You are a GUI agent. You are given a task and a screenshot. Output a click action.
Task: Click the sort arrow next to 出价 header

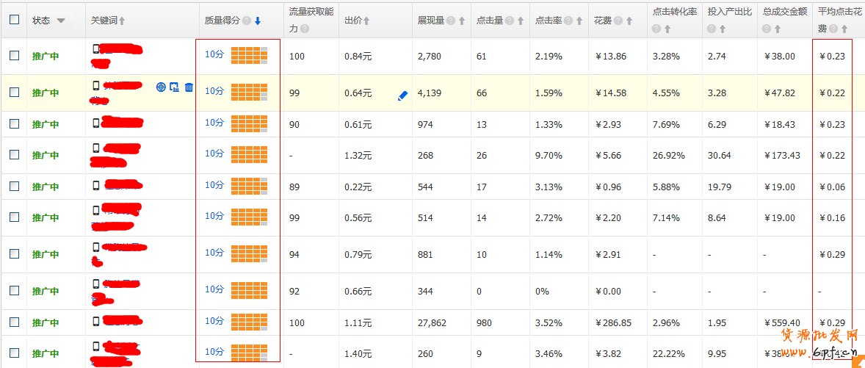[366, 21]
